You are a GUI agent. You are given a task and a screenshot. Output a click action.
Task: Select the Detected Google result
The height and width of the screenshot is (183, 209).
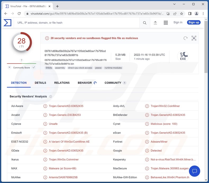156,151
